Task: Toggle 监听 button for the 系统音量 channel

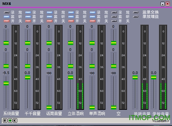Action: pos(7,17)
